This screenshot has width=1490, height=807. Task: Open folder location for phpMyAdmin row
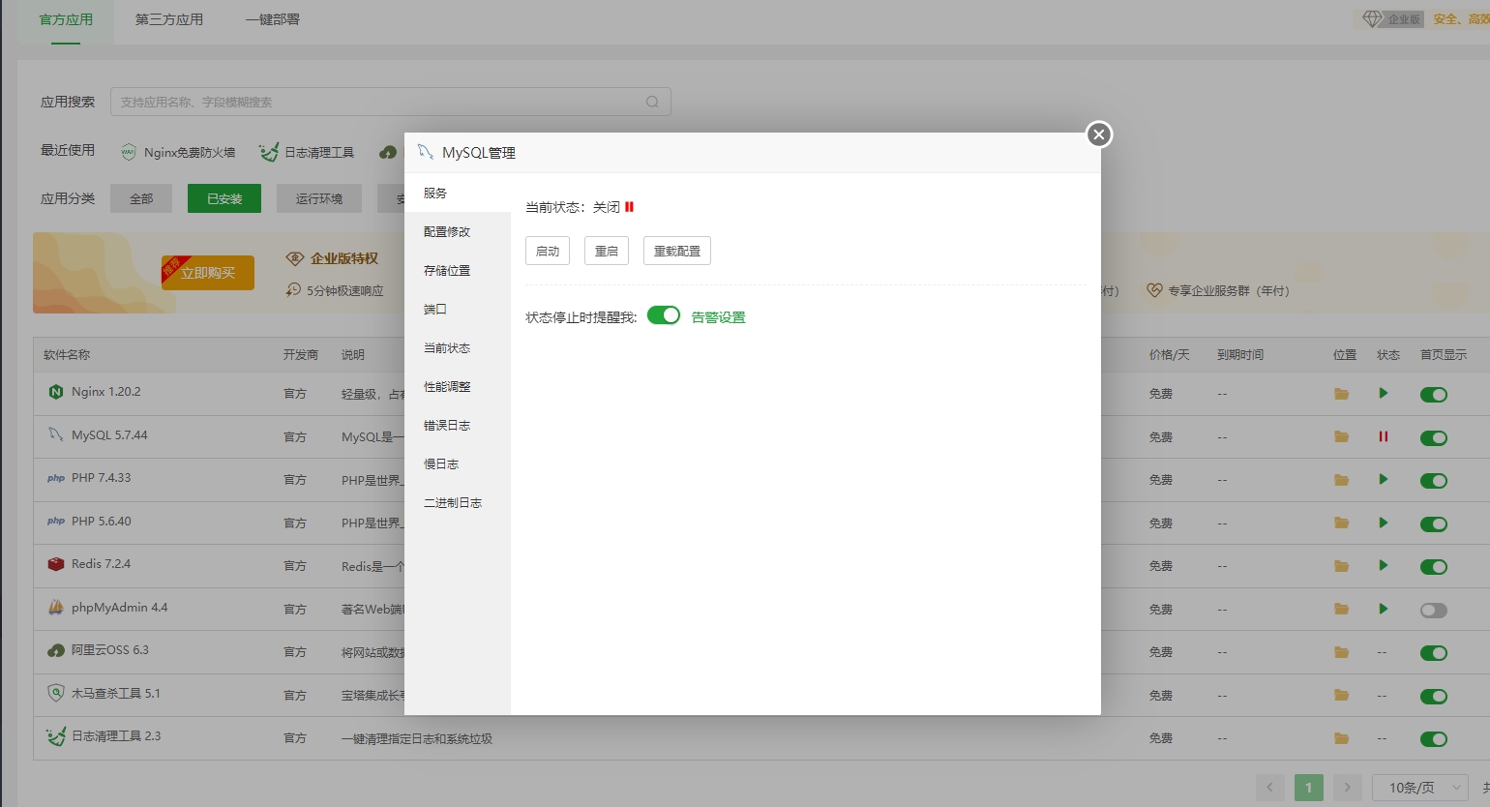point(1341,609)
